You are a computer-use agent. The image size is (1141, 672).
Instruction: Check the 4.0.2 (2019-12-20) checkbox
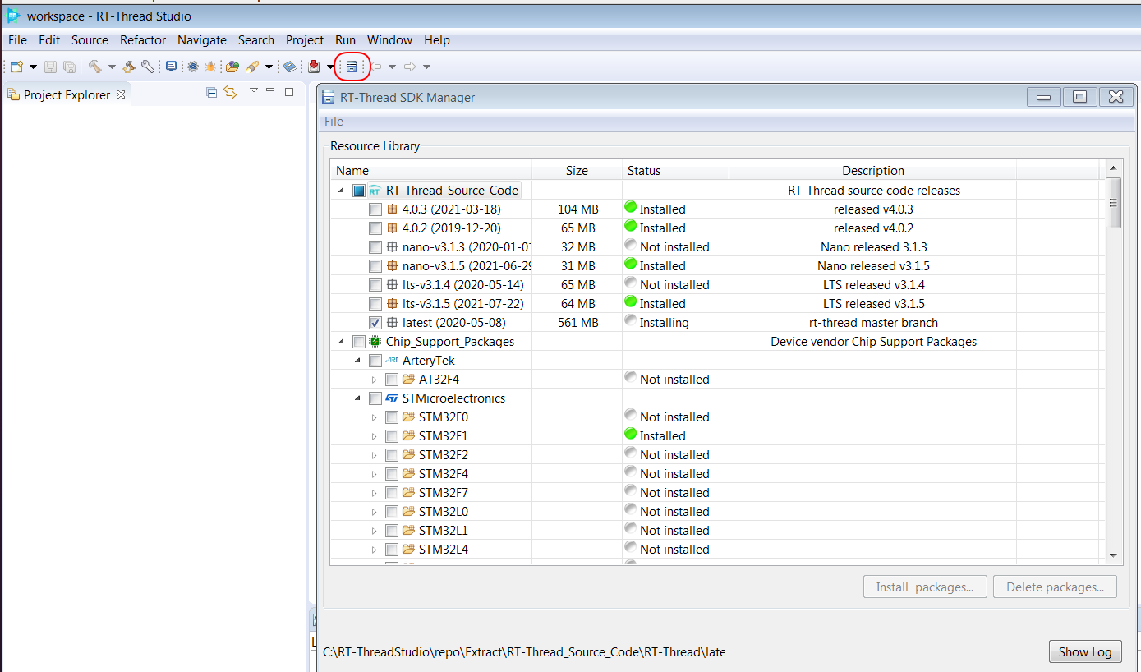point(375,228)
